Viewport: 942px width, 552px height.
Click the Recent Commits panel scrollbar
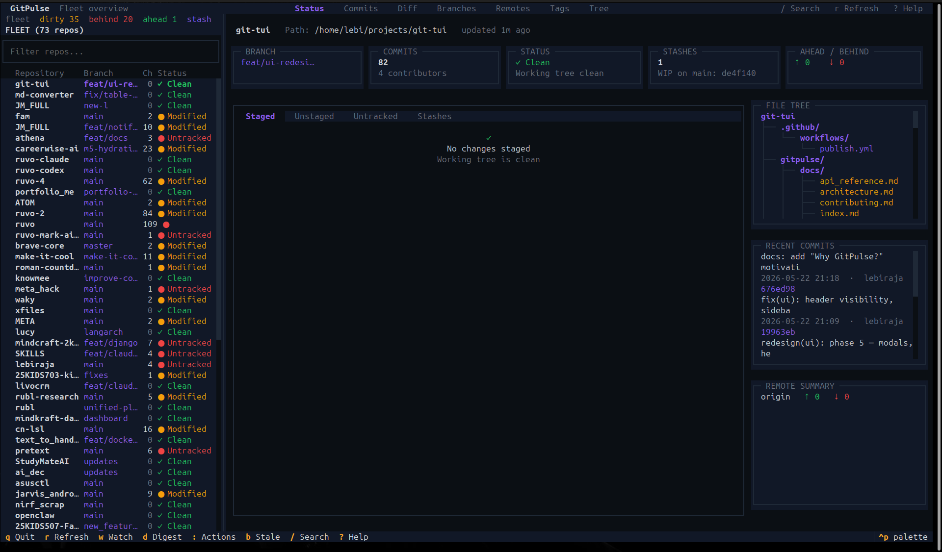(915, 304)
